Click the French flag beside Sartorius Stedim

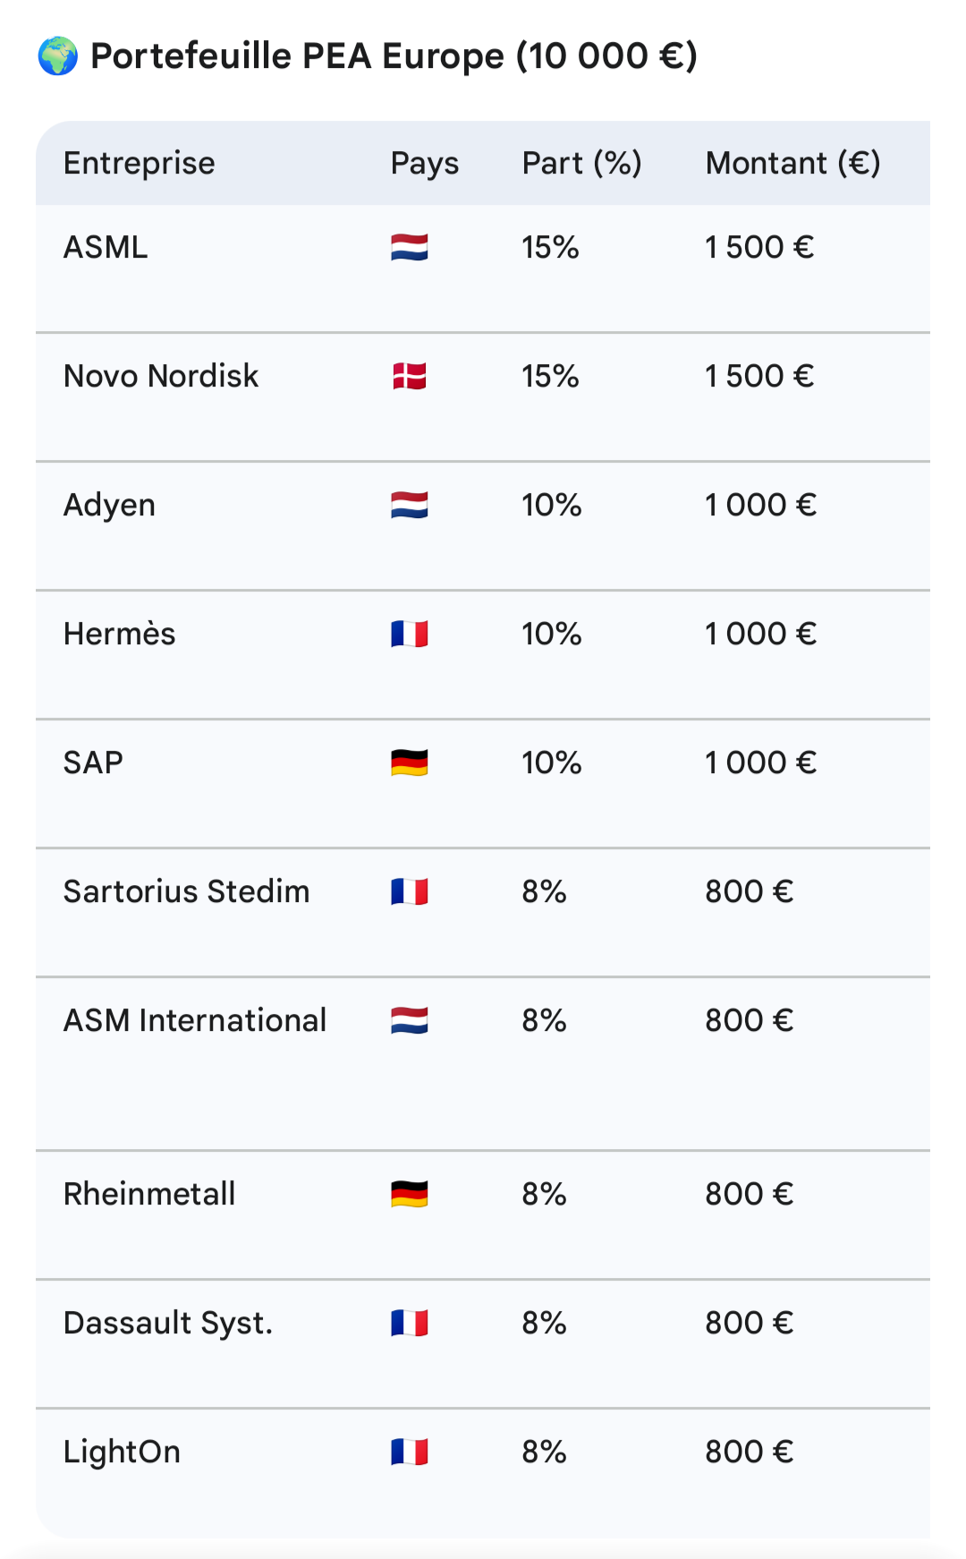(x=410, y=891)
